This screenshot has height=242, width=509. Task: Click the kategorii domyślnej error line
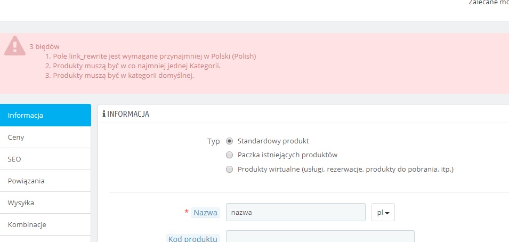(x=123, y=75)
